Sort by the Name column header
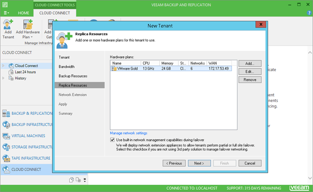This screenshot has width=313, height=192. (126, 63)
